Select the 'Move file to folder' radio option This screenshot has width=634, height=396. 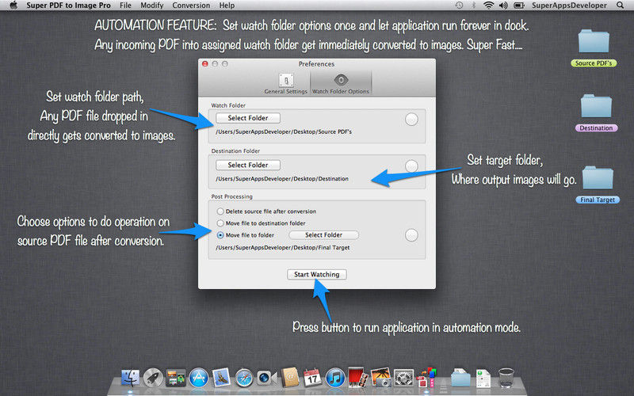(x=221, y=235)
